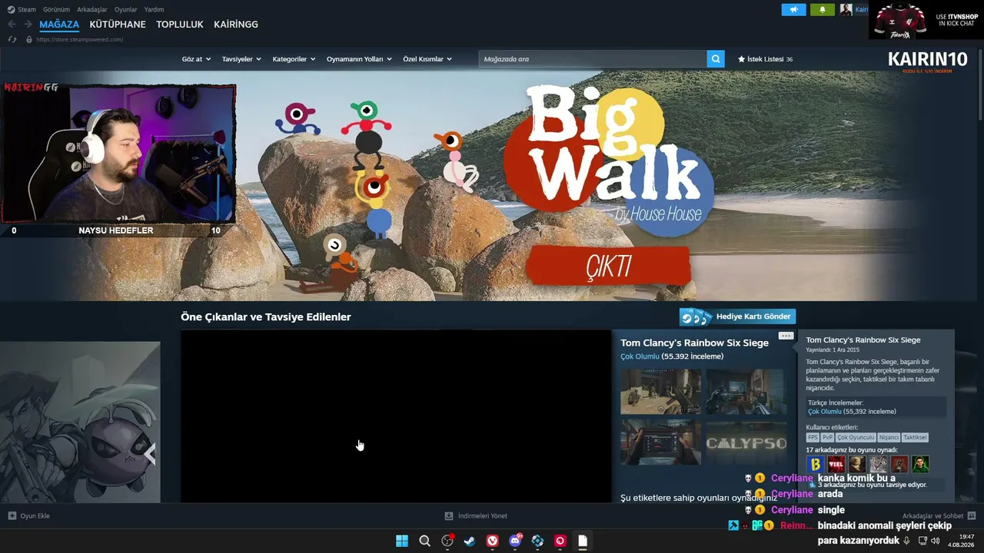Switch to the KÜTÜPHANE tab

pyautogui.click(x=118, y=25)
